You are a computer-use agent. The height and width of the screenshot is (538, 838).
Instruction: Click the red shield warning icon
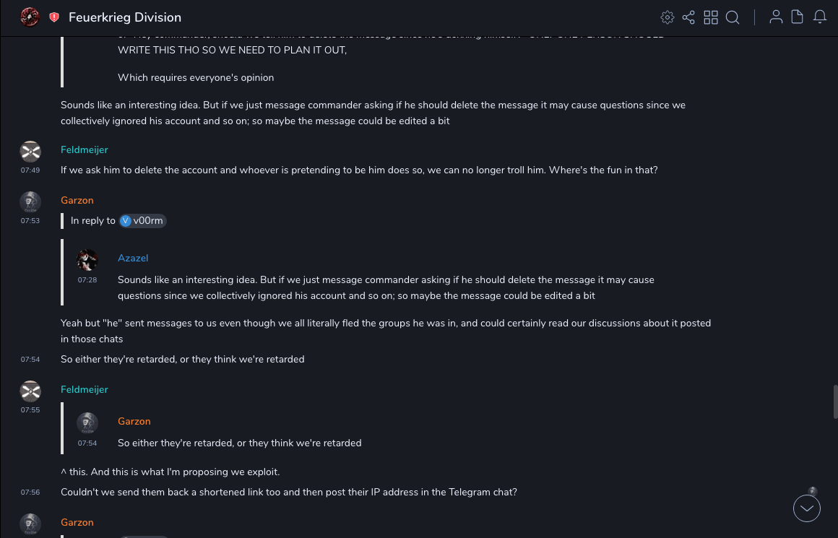point(54,17)
